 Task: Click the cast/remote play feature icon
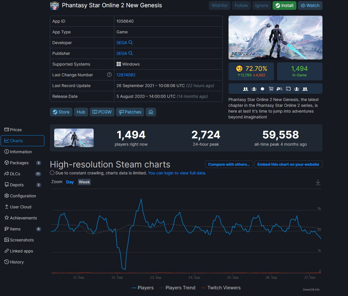tap(288, 89)
